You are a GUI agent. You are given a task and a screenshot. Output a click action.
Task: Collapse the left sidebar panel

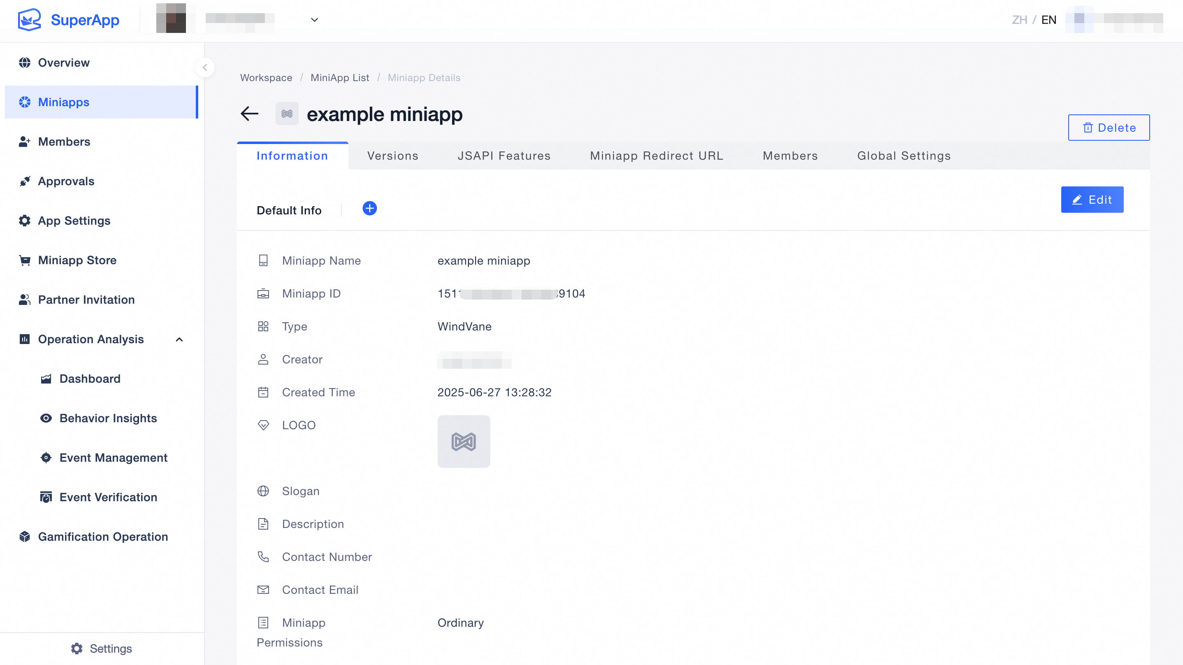(205, 67)
